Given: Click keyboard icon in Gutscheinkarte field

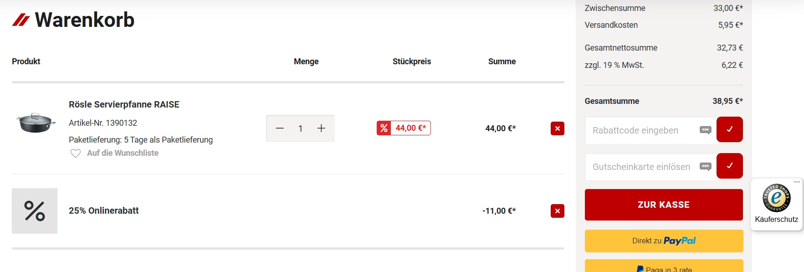Looking at the screenshot, I should [705, 167].
